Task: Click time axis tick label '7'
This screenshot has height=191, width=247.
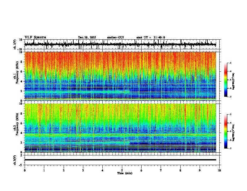Action: tap(161, 170)
